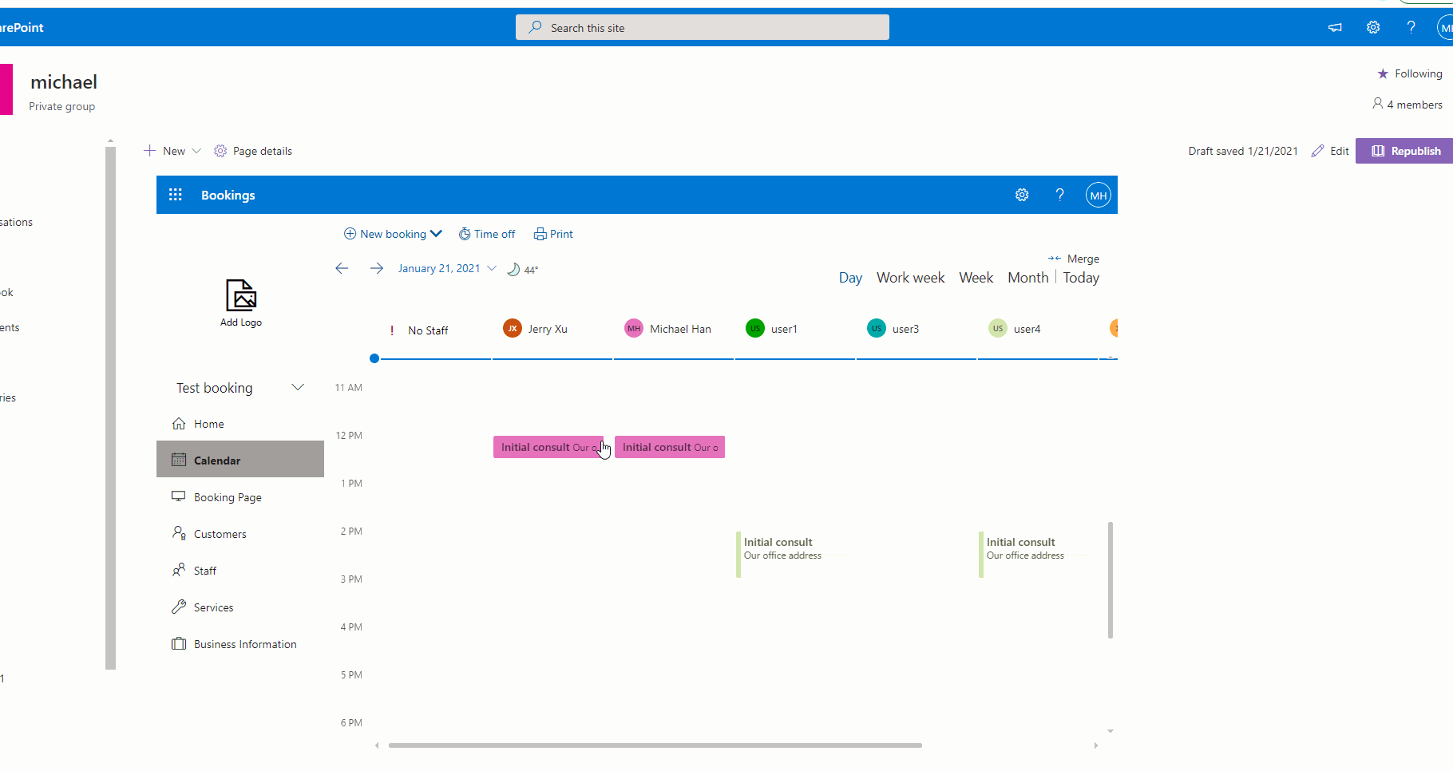The width and height of the screenshot is (1453, 771).
Task: Jump to Today in calendar
Action: [x=1081, y=278]
